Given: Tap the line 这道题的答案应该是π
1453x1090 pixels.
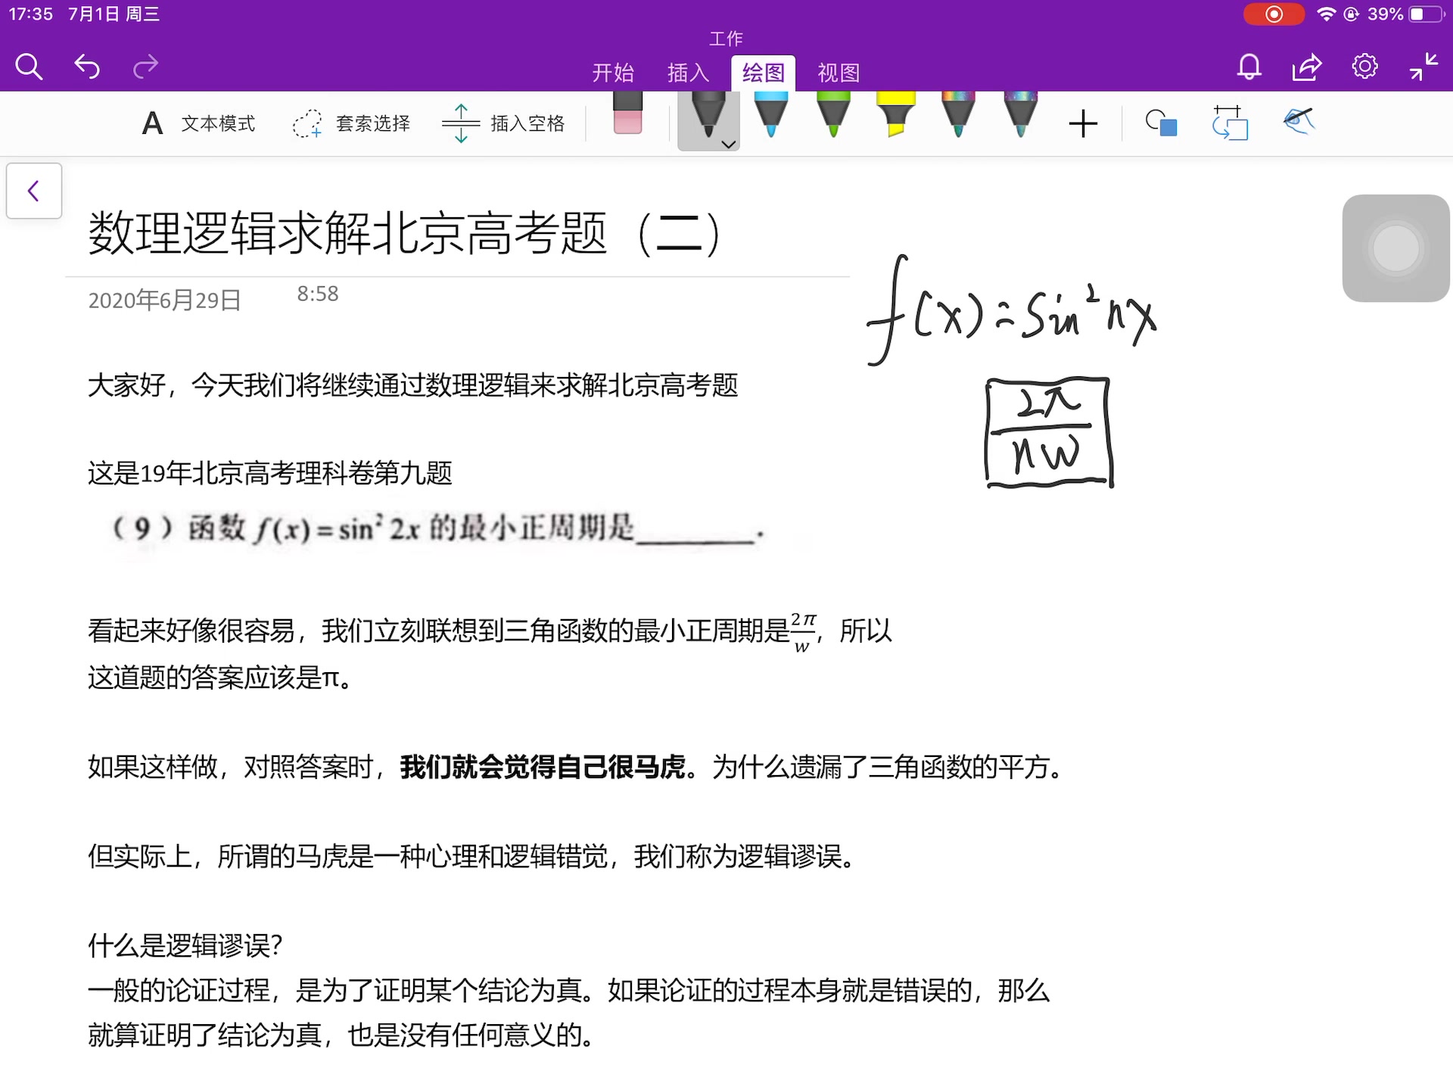Looking at the screenshot, I should pos(219,677).
